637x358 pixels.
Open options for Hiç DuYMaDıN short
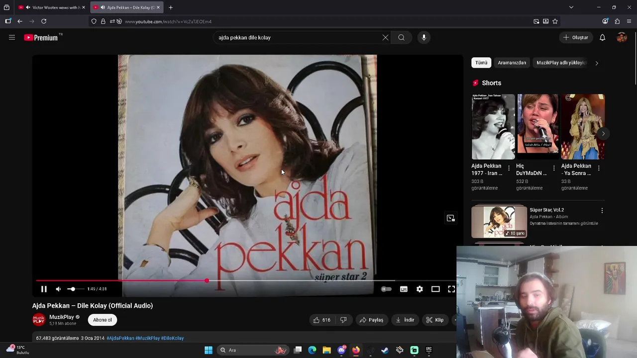(x=554, y=169)
